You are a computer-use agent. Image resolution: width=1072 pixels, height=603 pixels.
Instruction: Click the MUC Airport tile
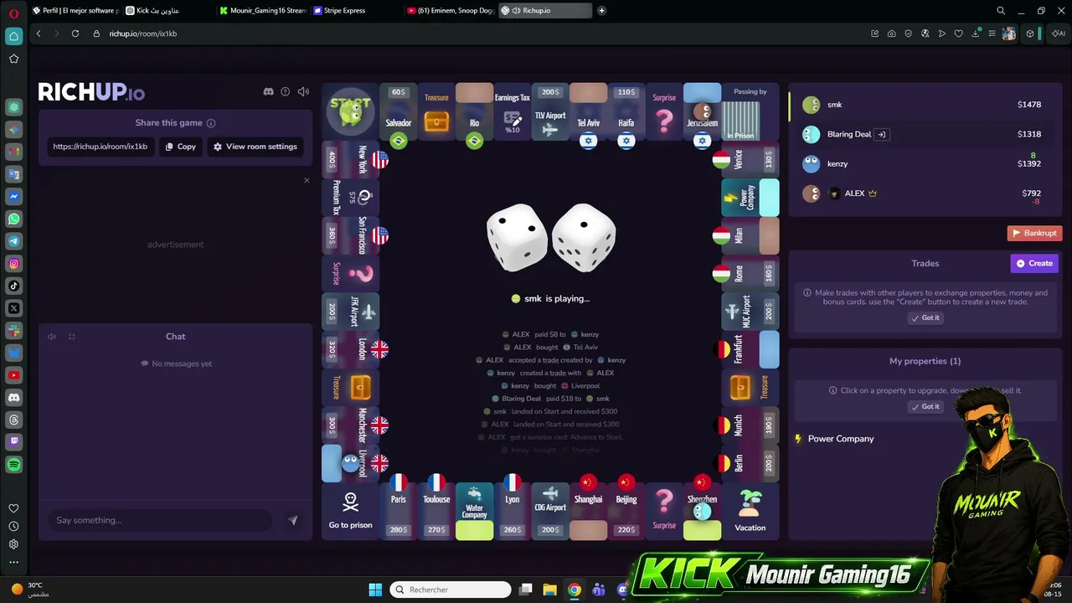tap(750, 312)
